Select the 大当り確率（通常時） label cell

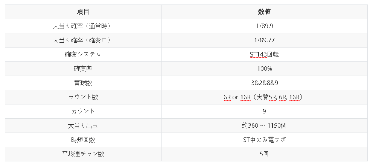point(83,26)
